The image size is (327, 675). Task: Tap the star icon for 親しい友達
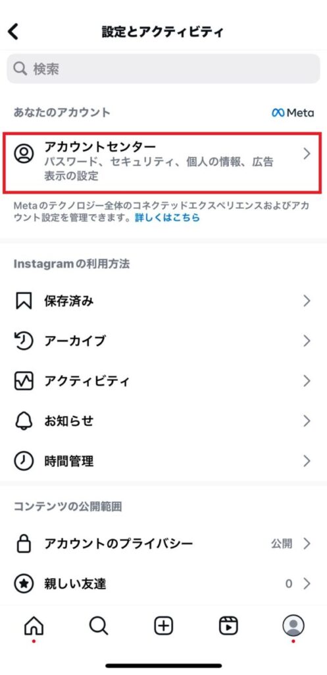coord(24,584)
